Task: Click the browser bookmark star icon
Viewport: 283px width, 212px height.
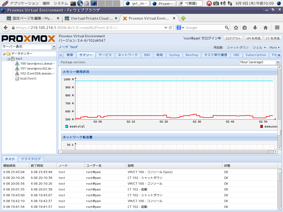Action: [x=236, y=28]
